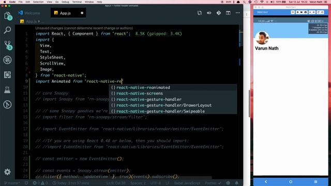This screenshot has height=186, width=331.
Task: Open Spotlight search in menu bar
Action: coord(244,2)
